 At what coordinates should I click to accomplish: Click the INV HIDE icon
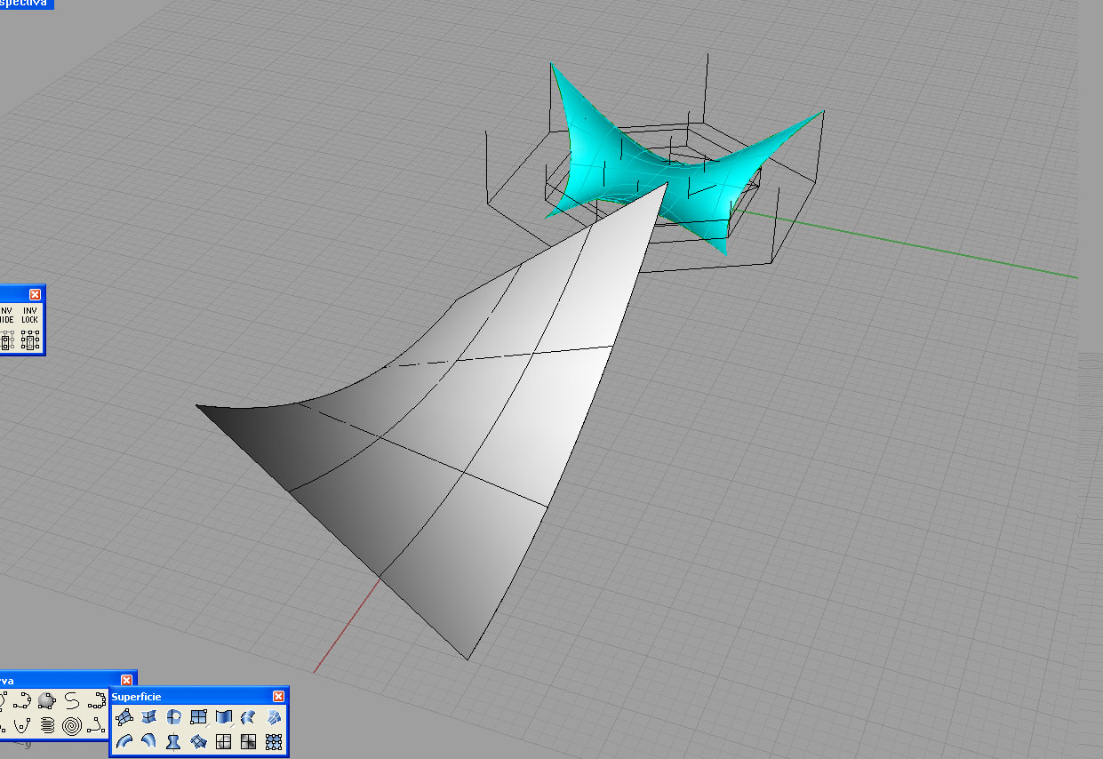(6, 315)
